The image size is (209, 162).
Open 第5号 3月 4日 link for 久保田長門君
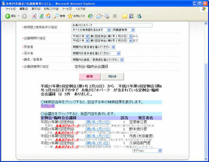coord(98,143)
